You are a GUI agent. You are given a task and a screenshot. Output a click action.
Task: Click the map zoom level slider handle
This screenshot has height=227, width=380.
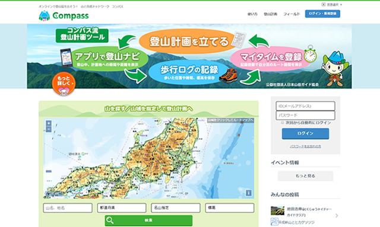coord(49,171)
